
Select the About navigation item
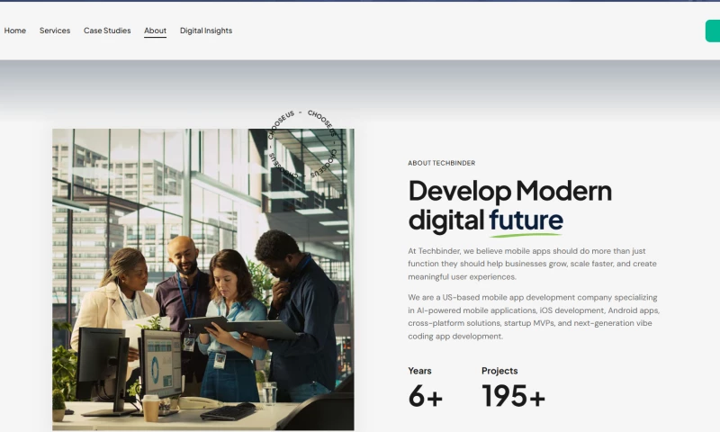155,31
